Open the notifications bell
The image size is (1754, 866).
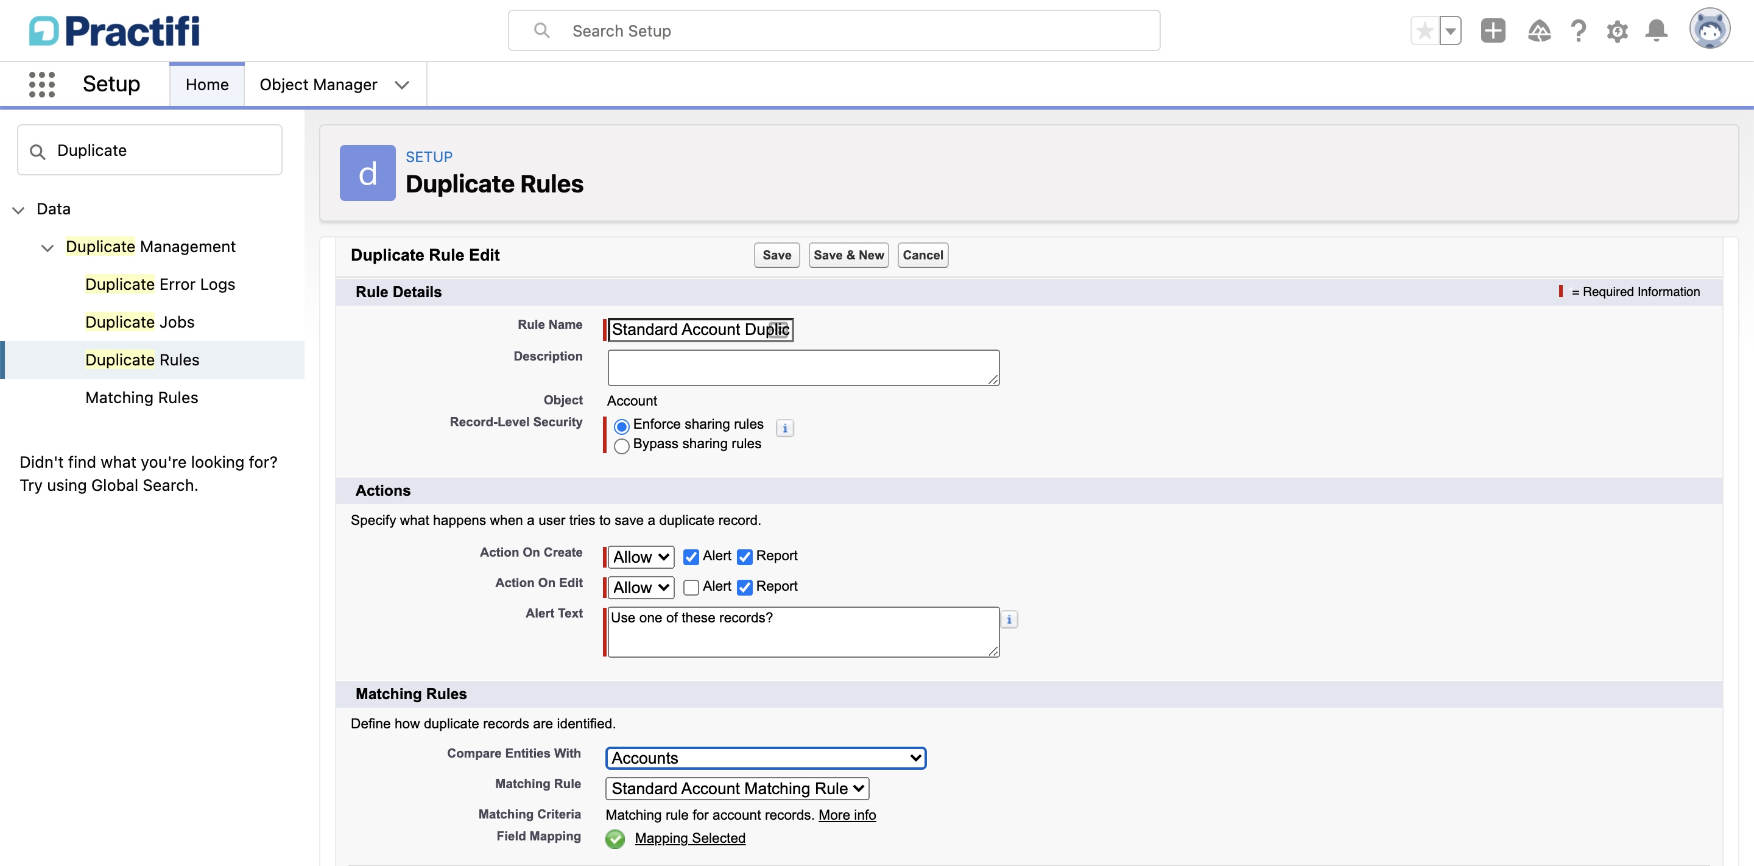click(1656, 30)
